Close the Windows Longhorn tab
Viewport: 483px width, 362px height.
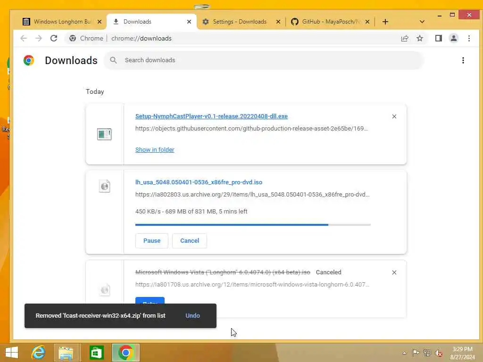pos(99,22)
